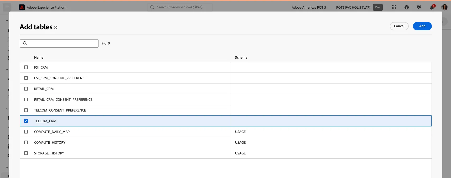Click the Adobe Experience Platform logo
451x178 pixels.
(x=22, y=7)
